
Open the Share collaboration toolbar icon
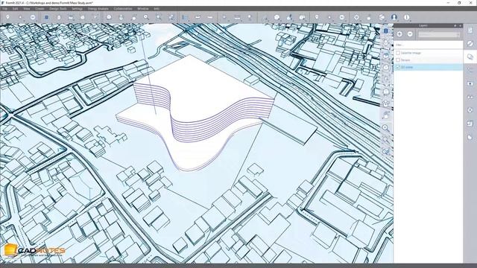tap(382, 17)
